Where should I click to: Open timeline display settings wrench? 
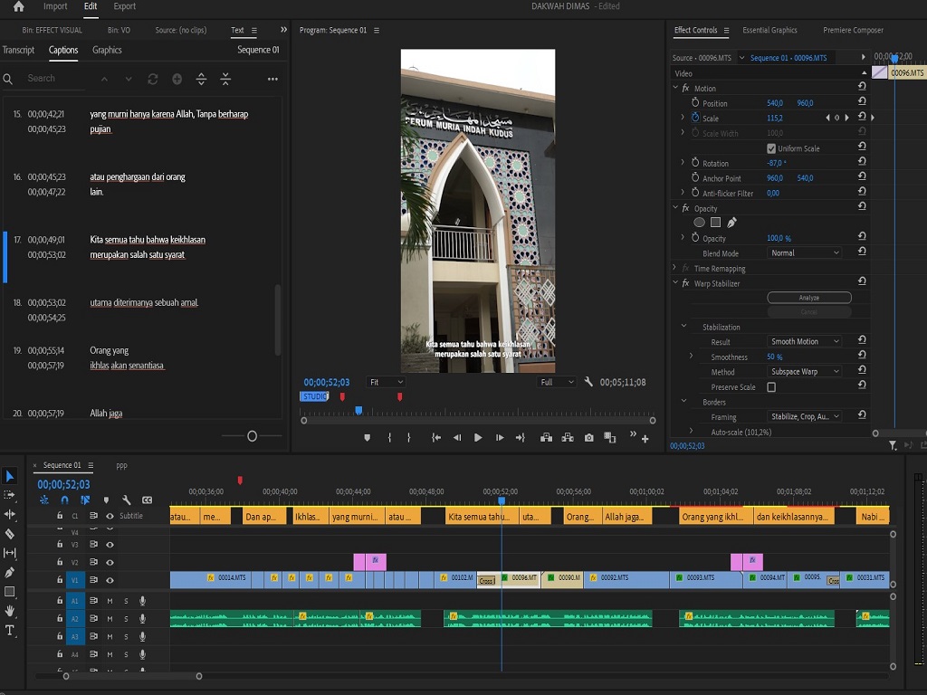(x=127, y=500)
